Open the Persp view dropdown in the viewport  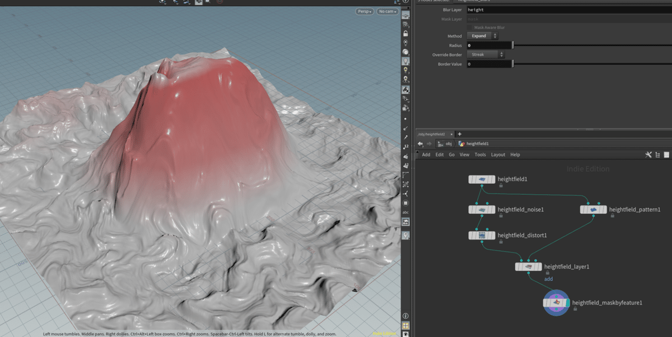[x=364, y=11]
